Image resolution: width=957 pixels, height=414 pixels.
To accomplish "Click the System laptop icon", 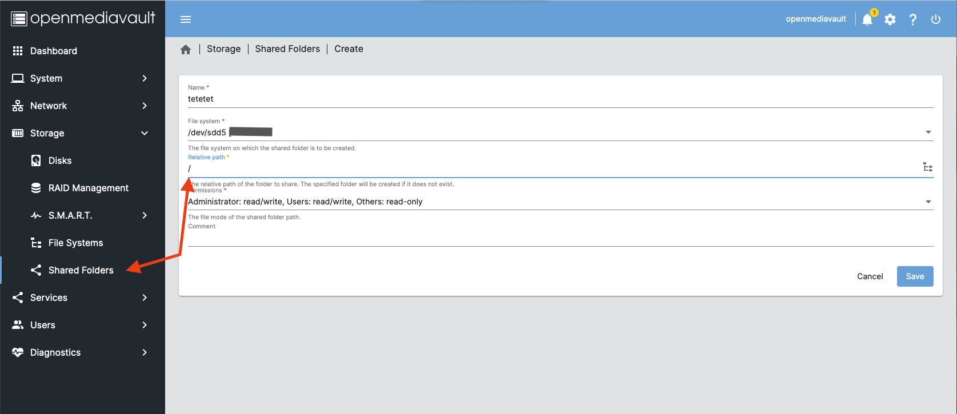I will click(18, 78).
